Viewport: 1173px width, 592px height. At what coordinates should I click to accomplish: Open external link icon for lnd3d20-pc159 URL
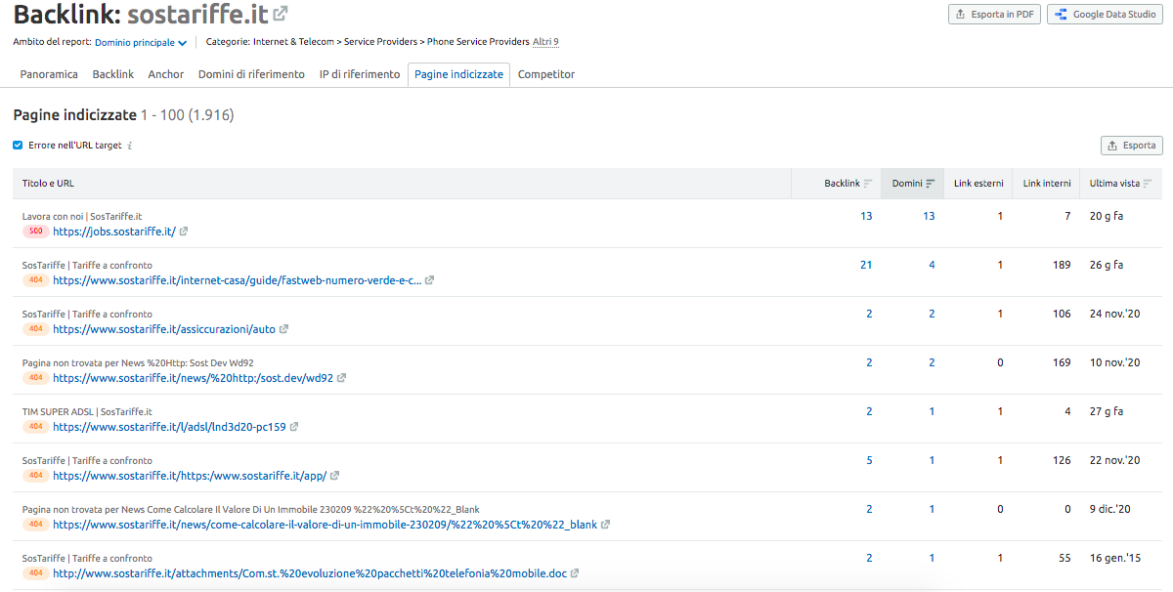tap(294, 427)
